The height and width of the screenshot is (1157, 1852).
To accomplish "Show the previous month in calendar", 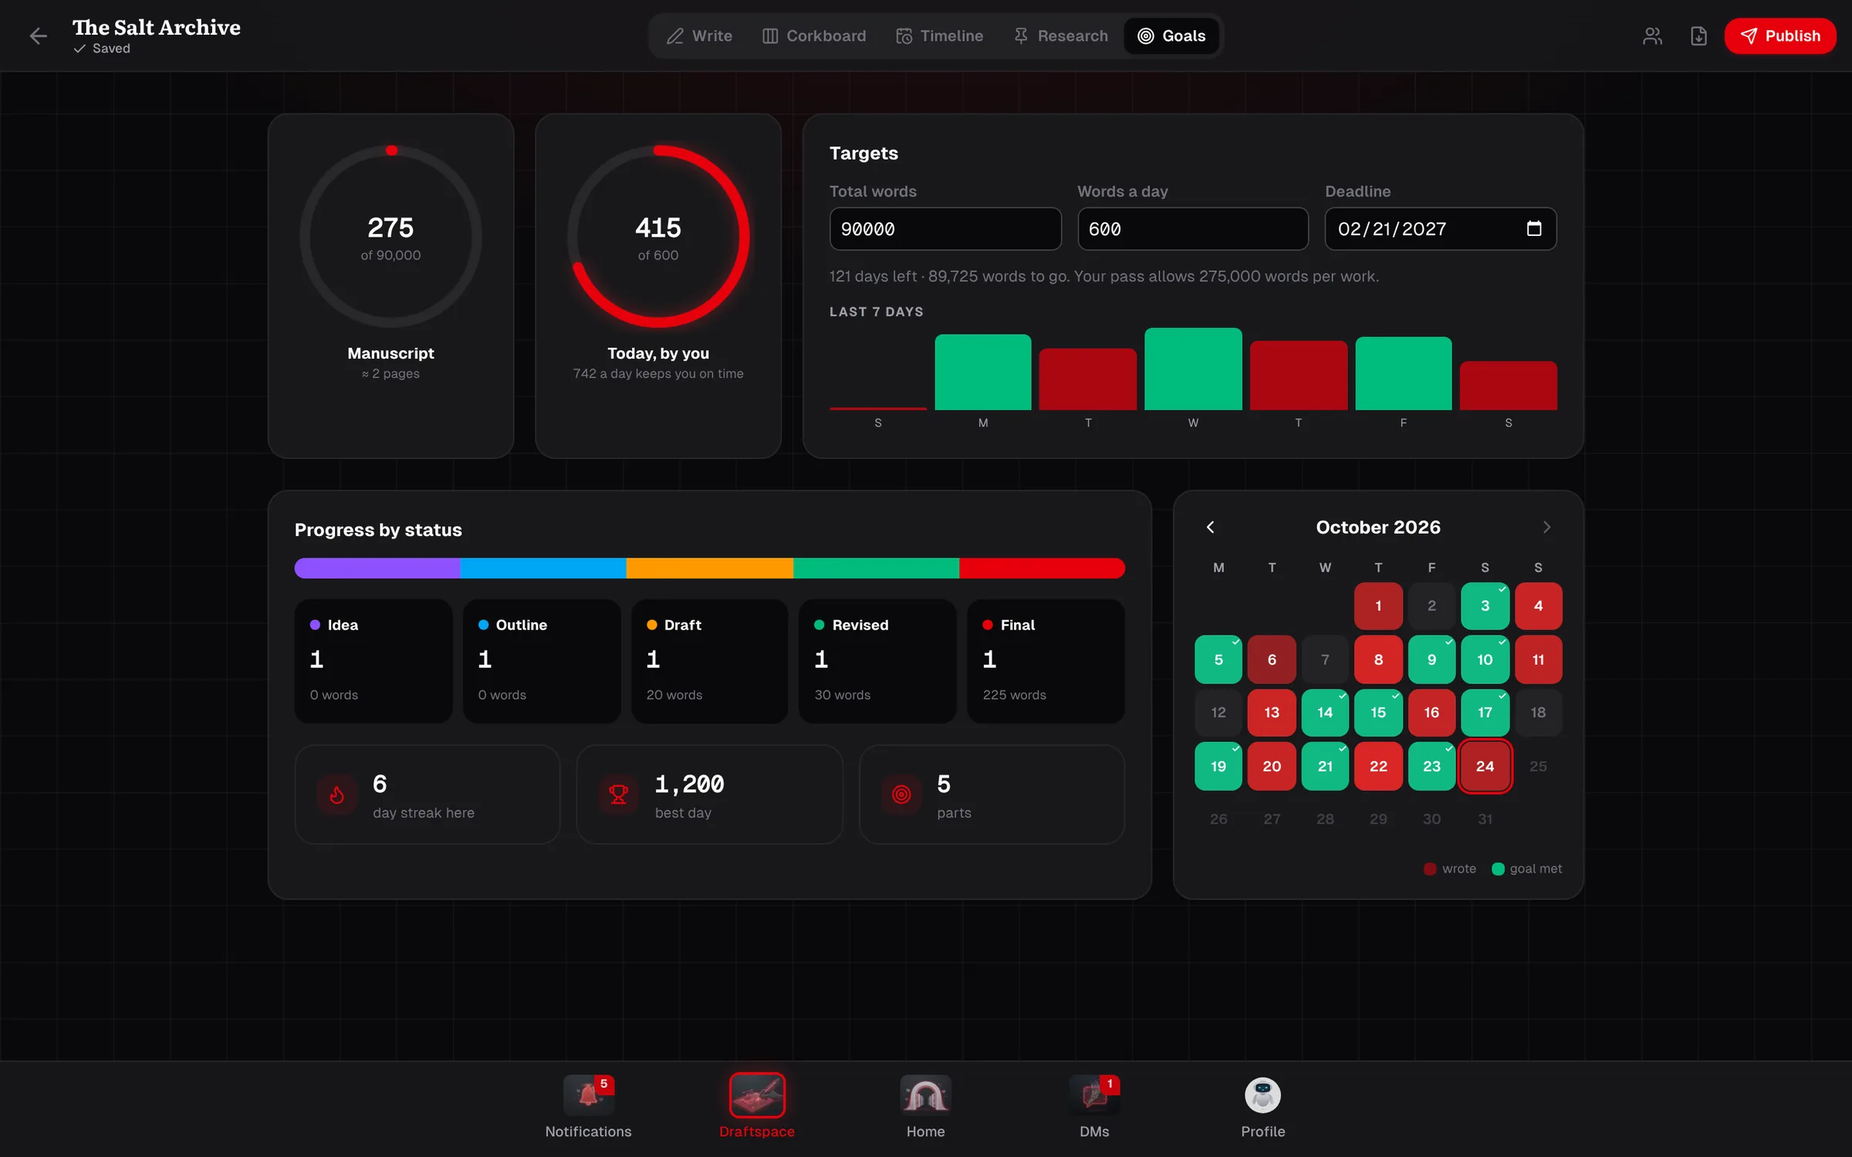I will (1210, 527).
